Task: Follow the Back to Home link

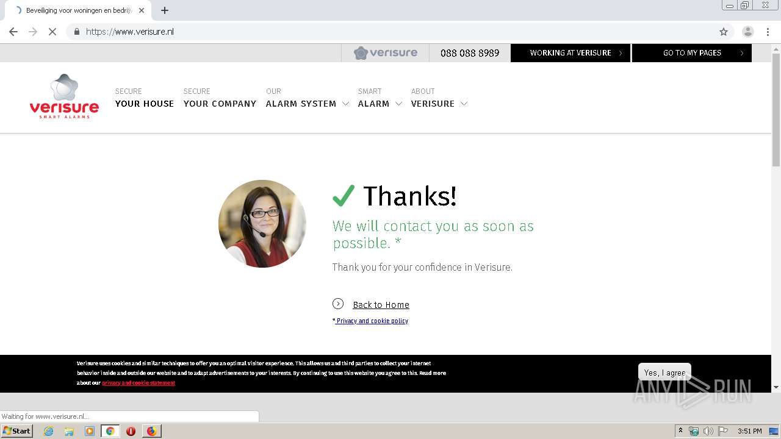Action: (x=381, y=305)
